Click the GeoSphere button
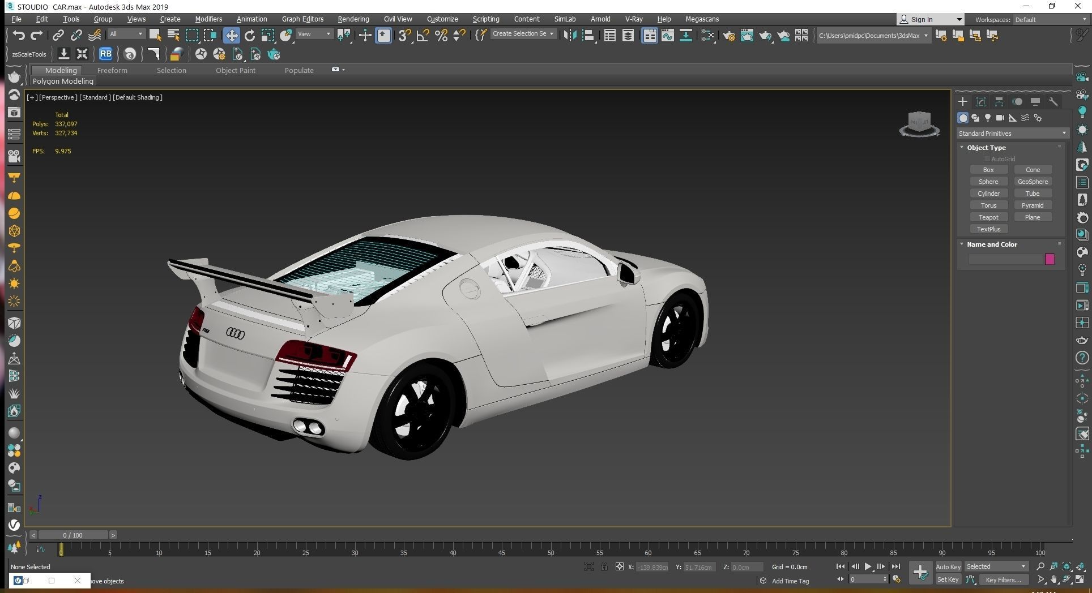 1033,182
